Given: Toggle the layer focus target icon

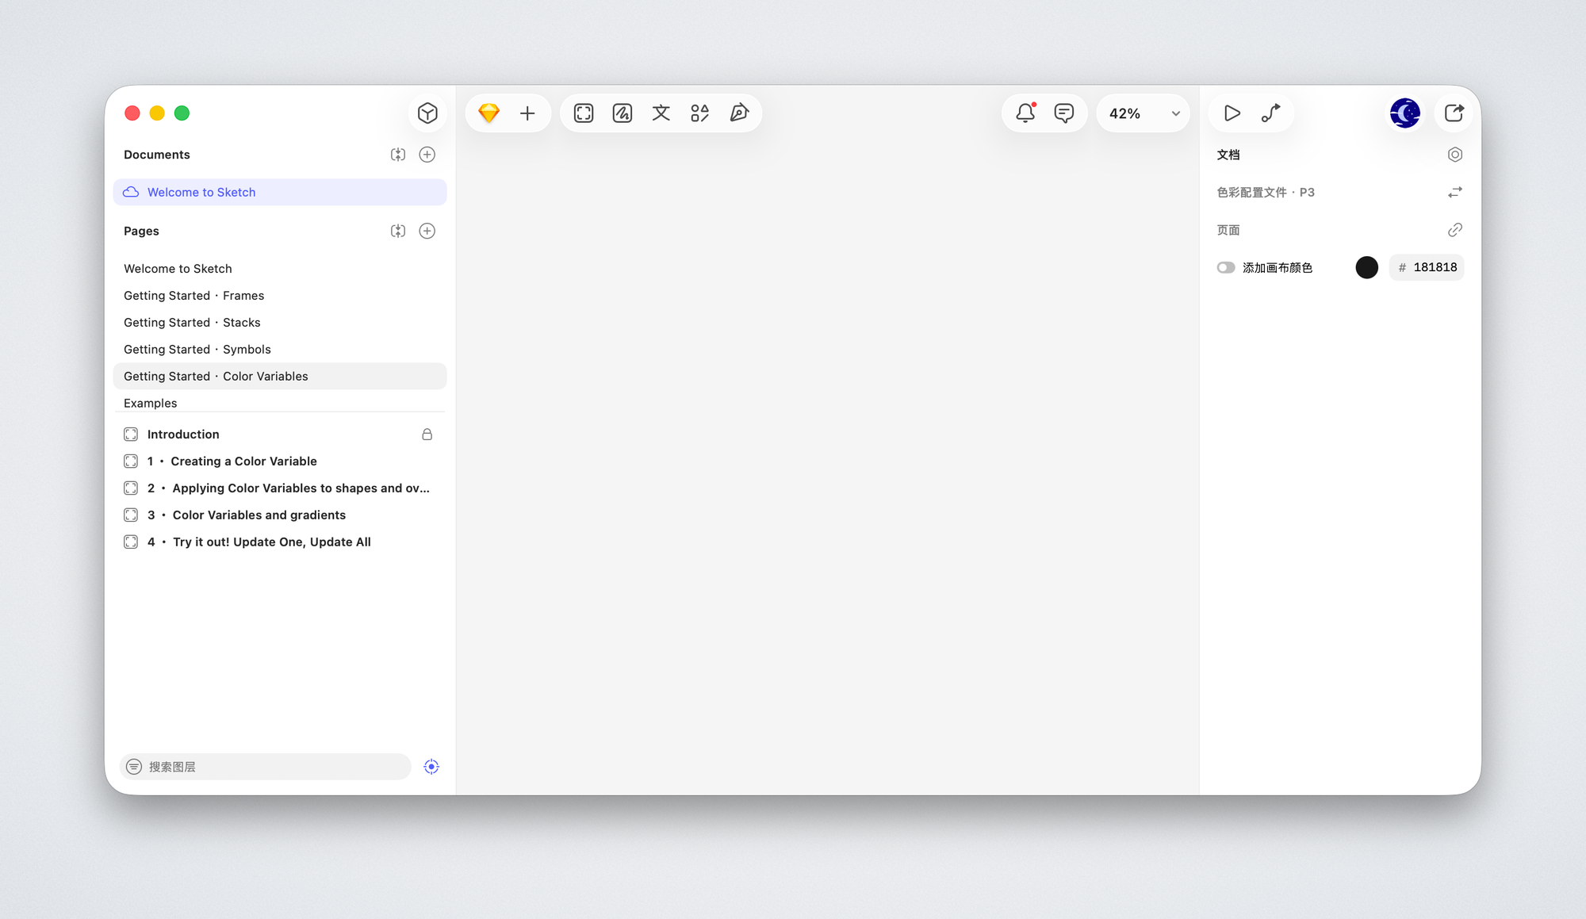Looking at the screenshot, I should coord(431,767).
